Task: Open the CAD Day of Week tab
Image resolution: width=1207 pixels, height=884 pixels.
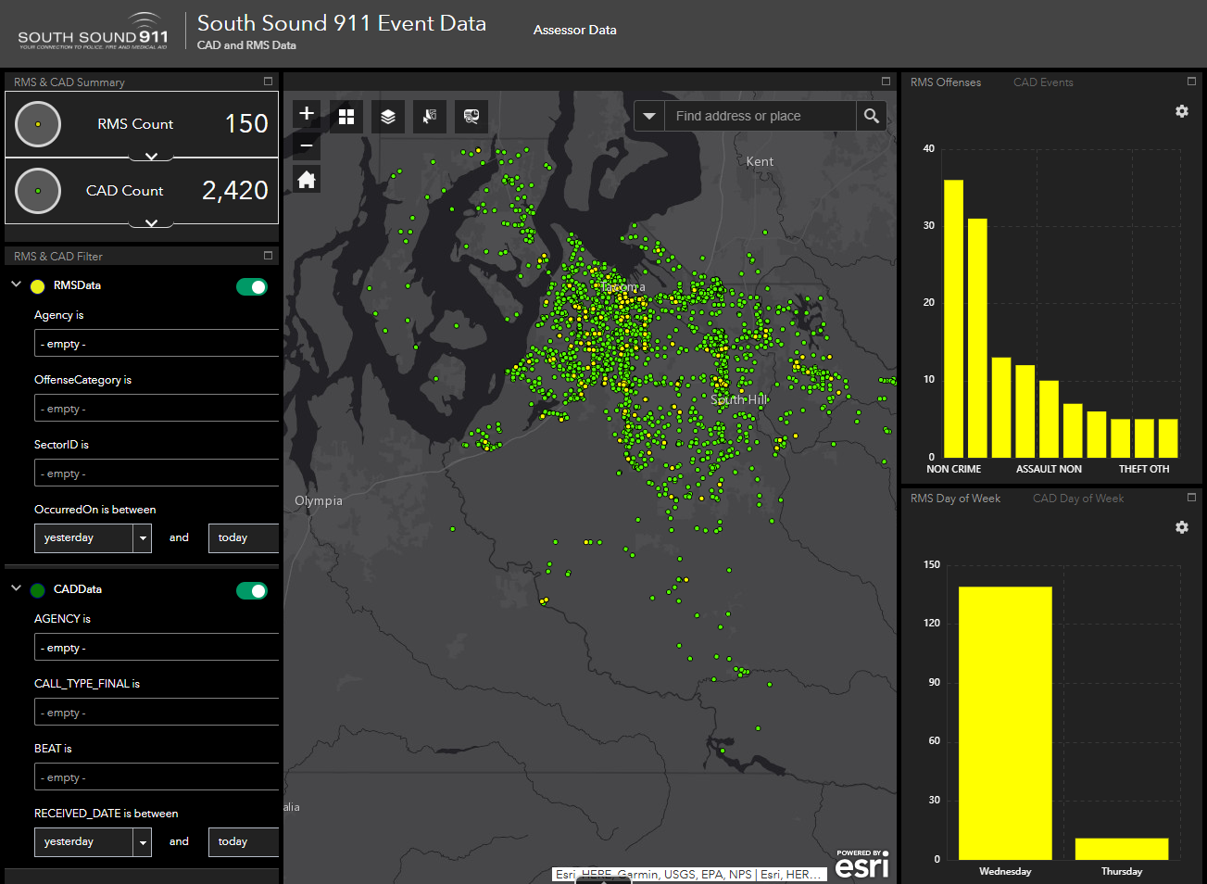Action: 1077,498
